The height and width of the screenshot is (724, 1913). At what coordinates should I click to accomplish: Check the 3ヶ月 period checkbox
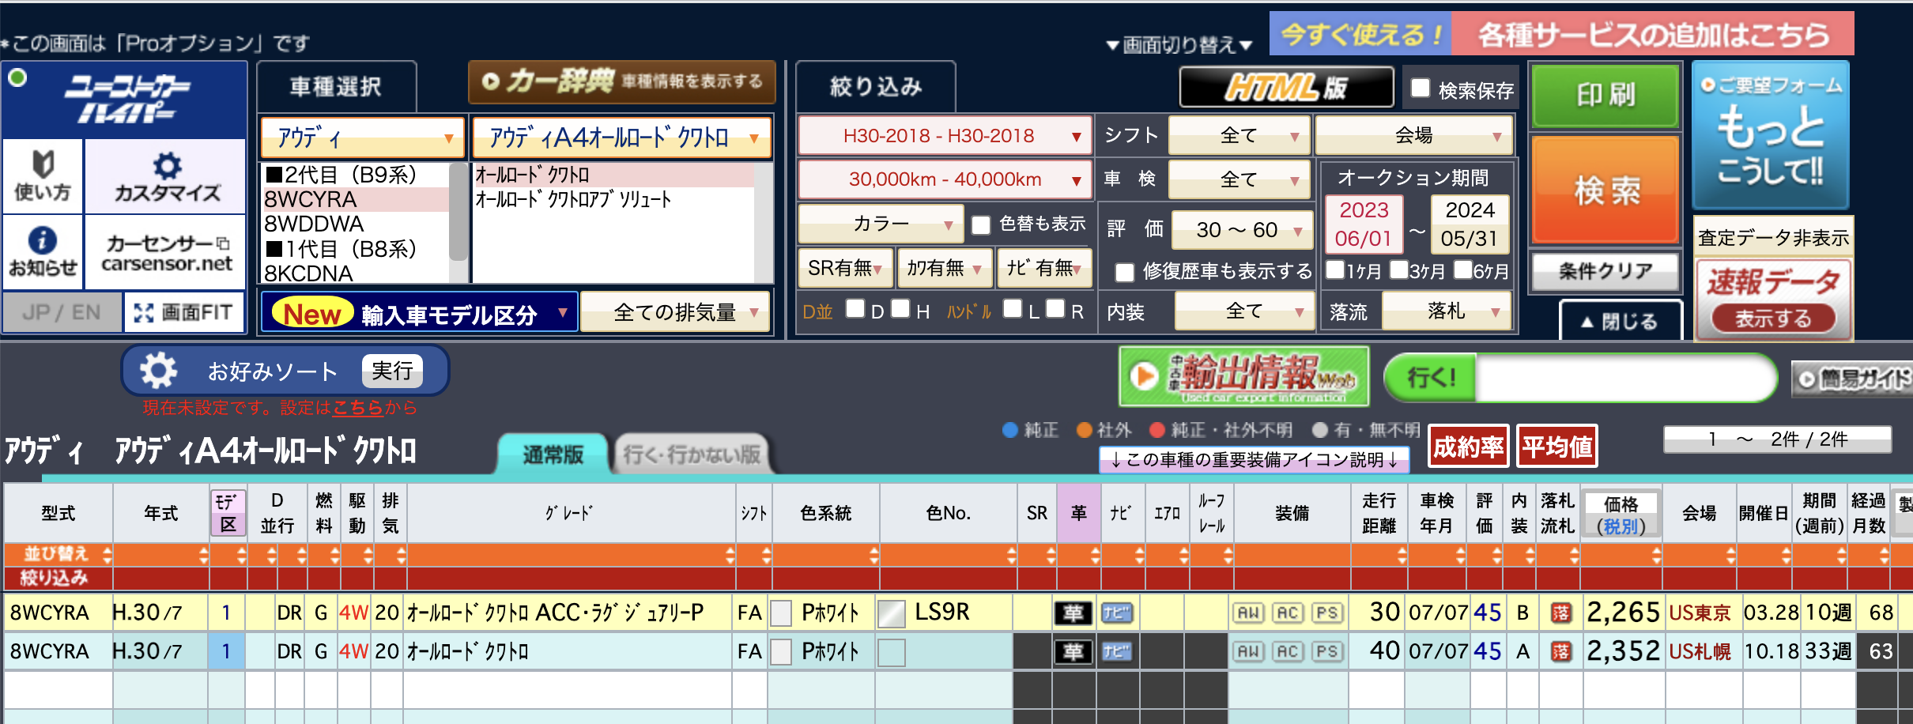pyautogui.click(x=1399, y=270)
